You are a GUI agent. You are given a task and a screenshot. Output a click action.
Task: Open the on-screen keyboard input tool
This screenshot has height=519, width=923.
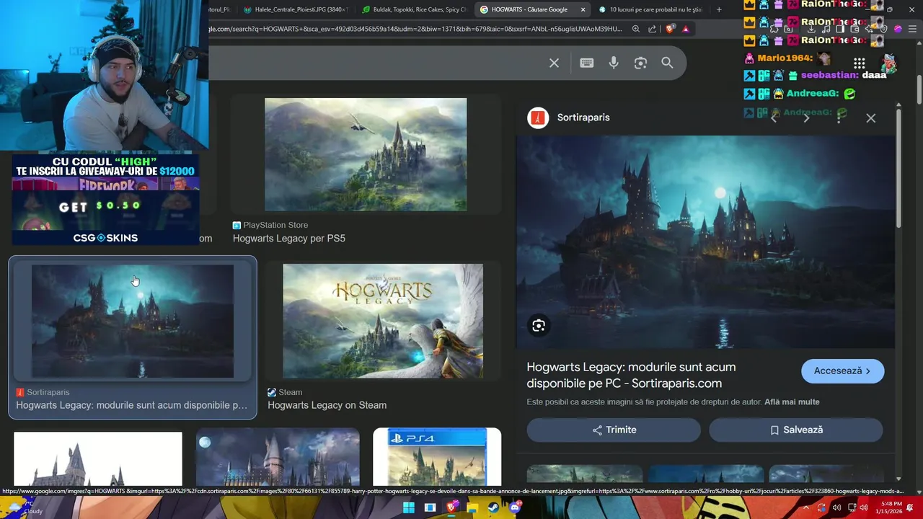(x=586, y=63)
